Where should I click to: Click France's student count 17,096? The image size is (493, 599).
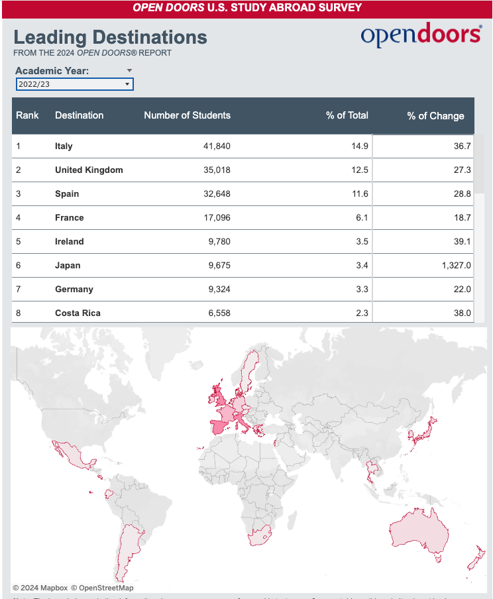pyautogui.click(x=217, y=218)
